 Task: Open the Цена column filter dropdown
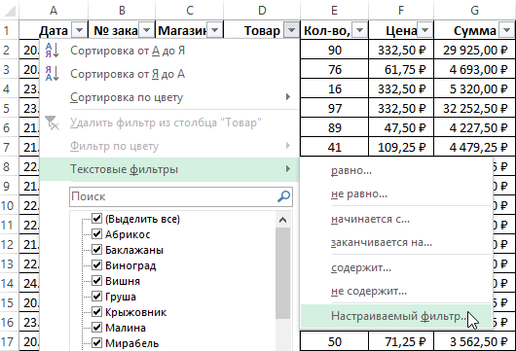(424, 30)
